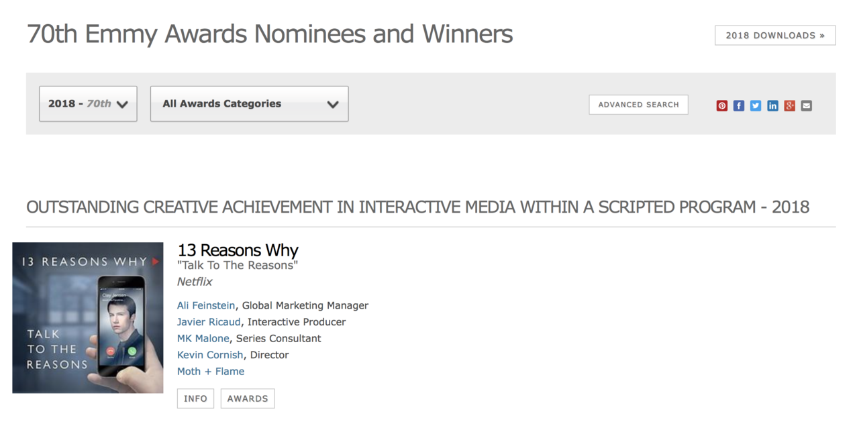This screenshot has height=426, width=859.
Task: Click the 70th Emmy Awards Nominees heading
Action: point(270,34)
